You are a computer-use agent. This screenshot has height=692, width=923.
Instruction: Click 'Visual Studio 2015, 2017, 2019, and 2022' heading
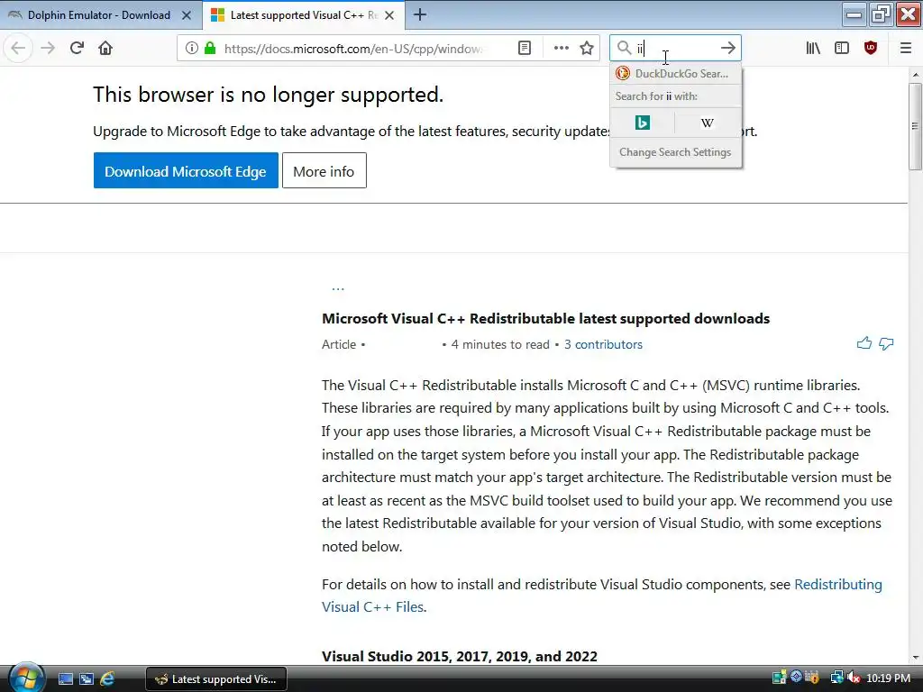pos(460,656)
